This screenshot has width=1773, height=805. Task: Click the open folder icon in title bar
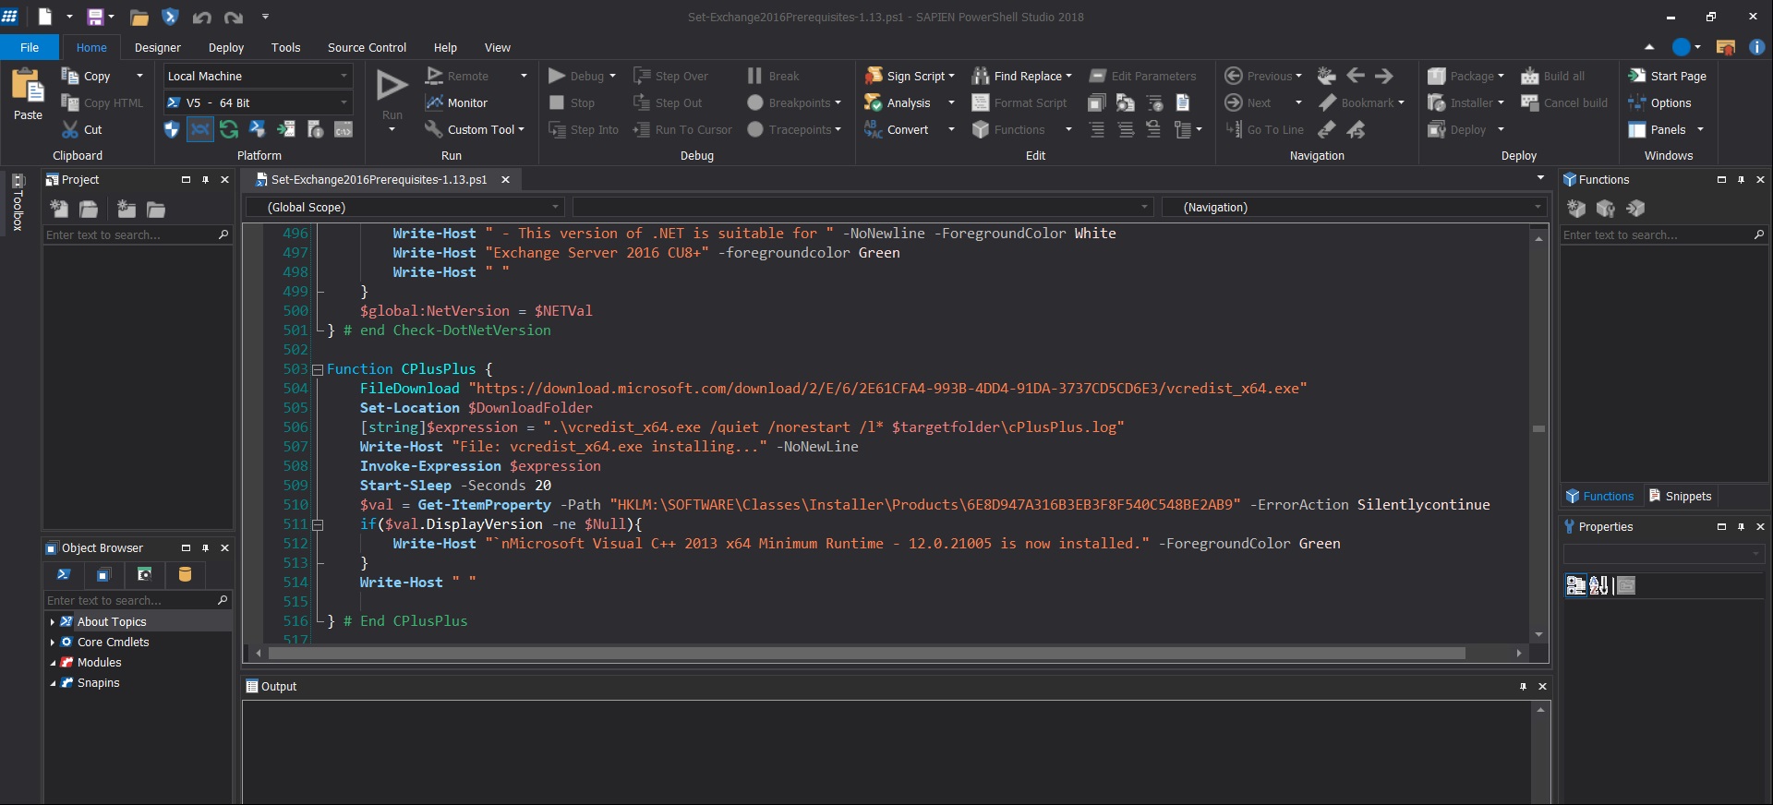point(139,17)
